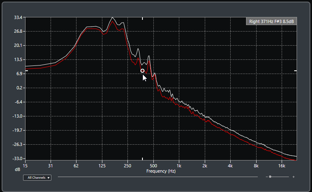
Task: Click the 'Right 371Hz F#3 8.5dB' readout
Action: [272, 21]
